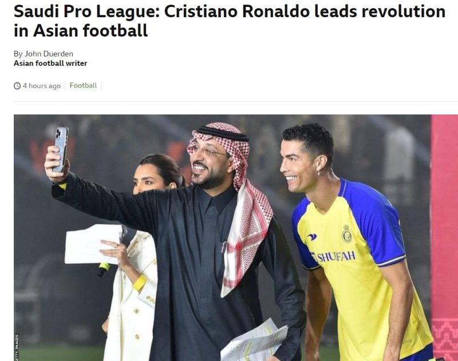Screen dimensions: 458x361
Task: Click the divider line under the Football tag
Action: (x=236, y=102)
